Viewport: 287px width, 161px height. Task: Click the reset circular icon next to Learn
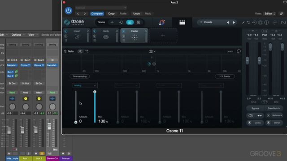pos(239,51)
